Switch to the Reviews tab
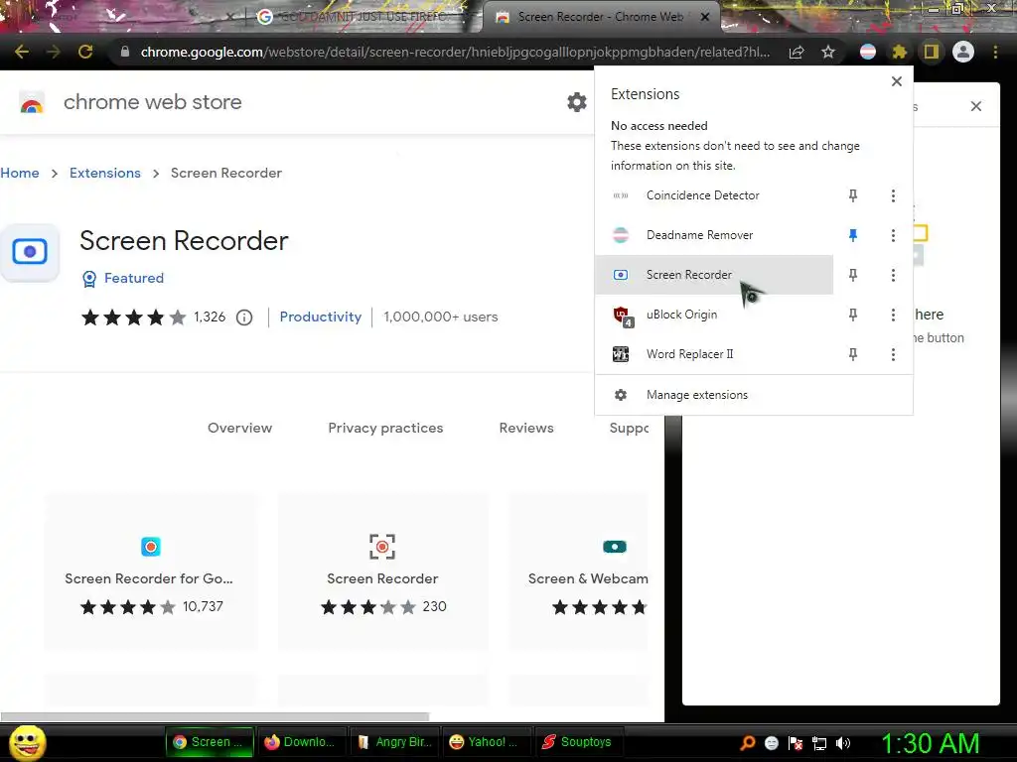This screenshot has width=1017, height=762. click(526, 428)
